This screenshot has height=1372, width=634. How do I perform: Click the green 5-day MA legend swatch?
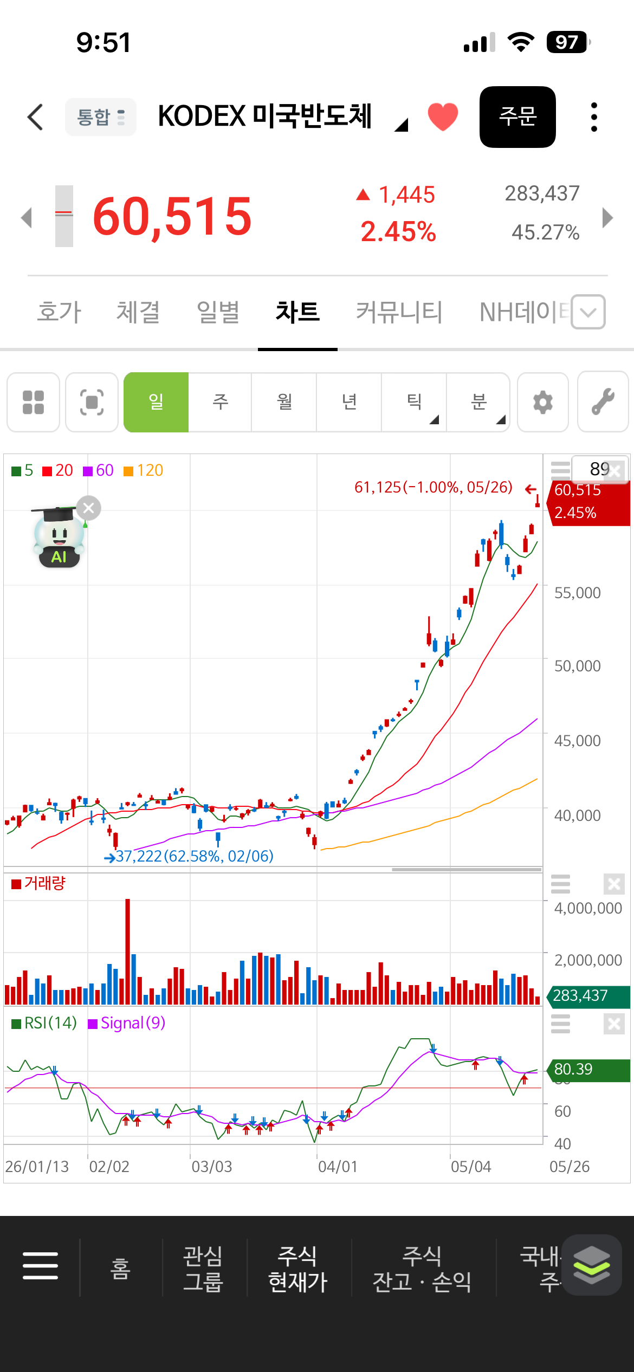point(16,471)
